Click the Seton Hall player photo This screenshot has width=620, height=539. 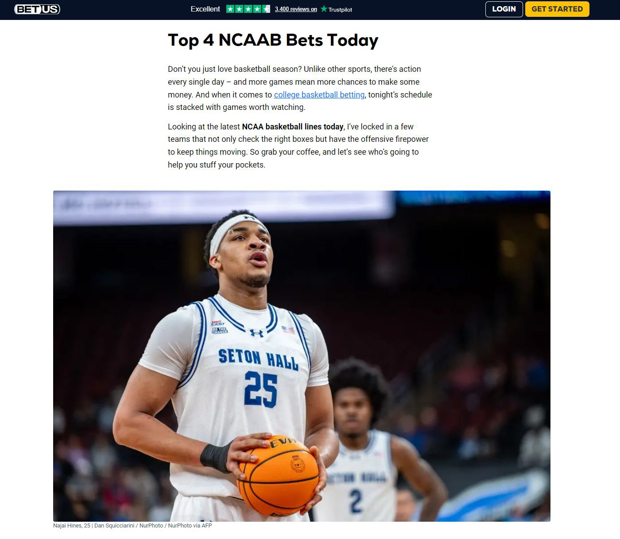(302, 356)
